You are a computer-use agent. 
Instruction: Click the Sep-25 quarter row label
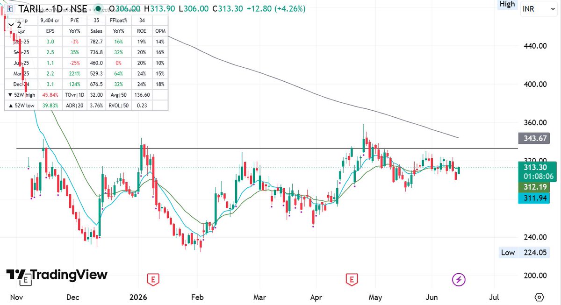point(22,52)
